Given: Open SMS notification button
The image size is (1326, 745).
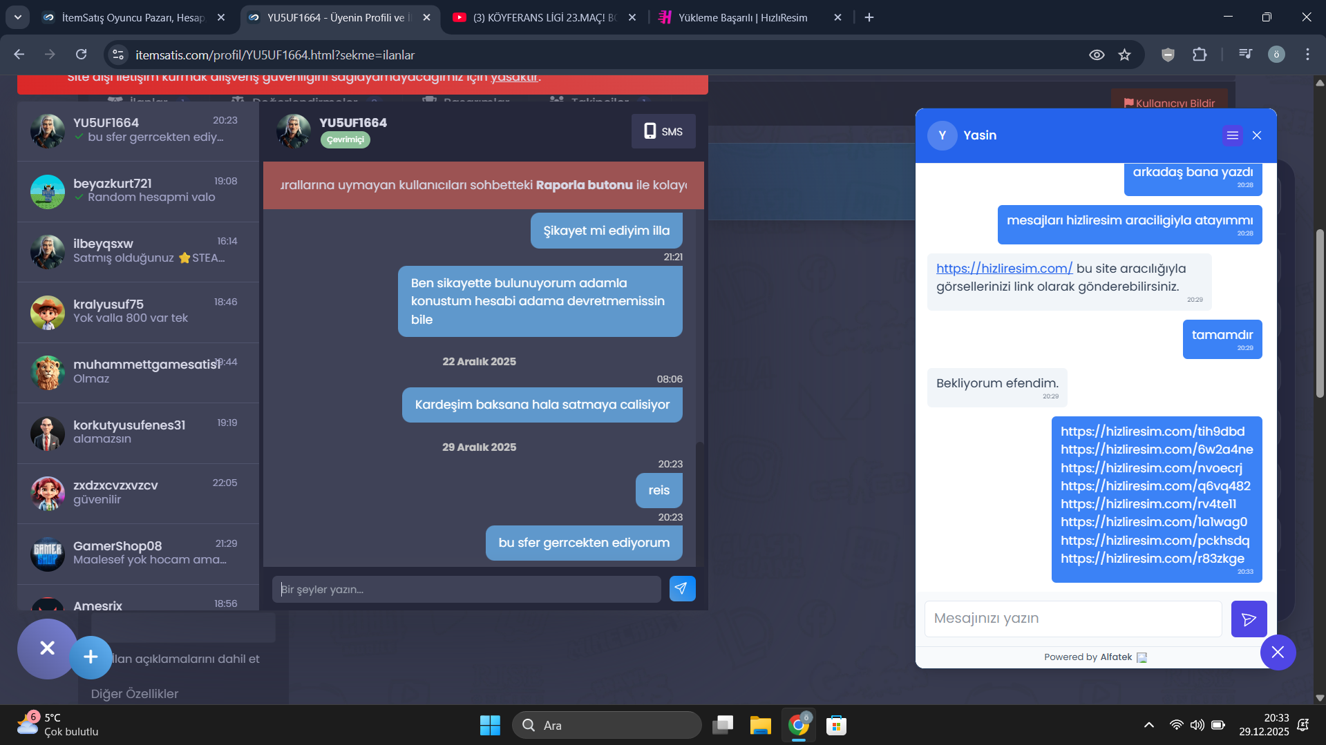Looking at the screenshot, I should [x=663, y=131].
